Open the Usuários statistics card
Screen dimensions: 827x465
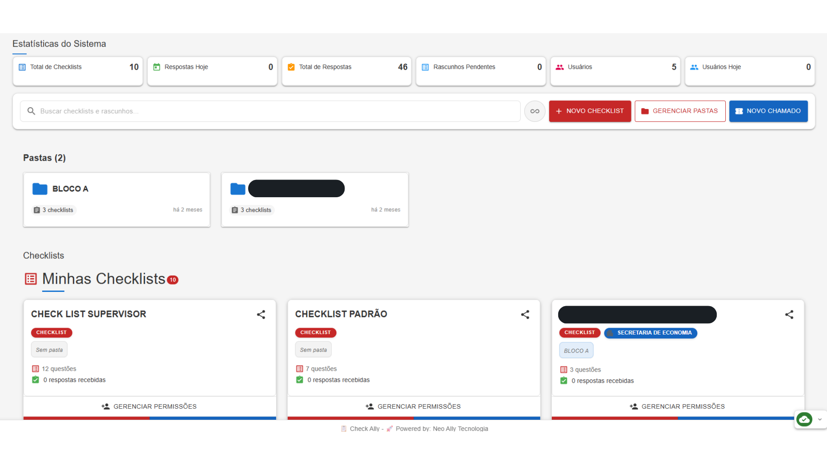[615, 71]
